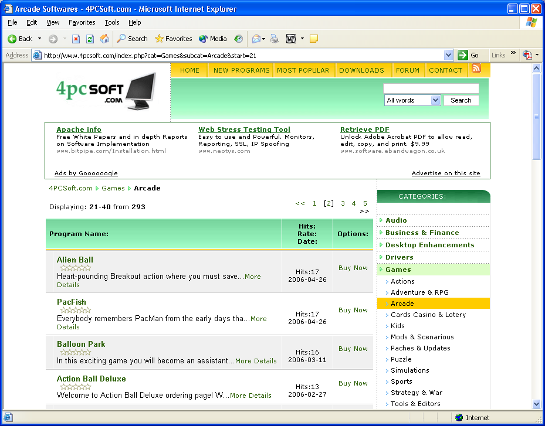Go to the NEW PROGRAMS tab
Screen dimensions: 545x426
tap(241, 70)
